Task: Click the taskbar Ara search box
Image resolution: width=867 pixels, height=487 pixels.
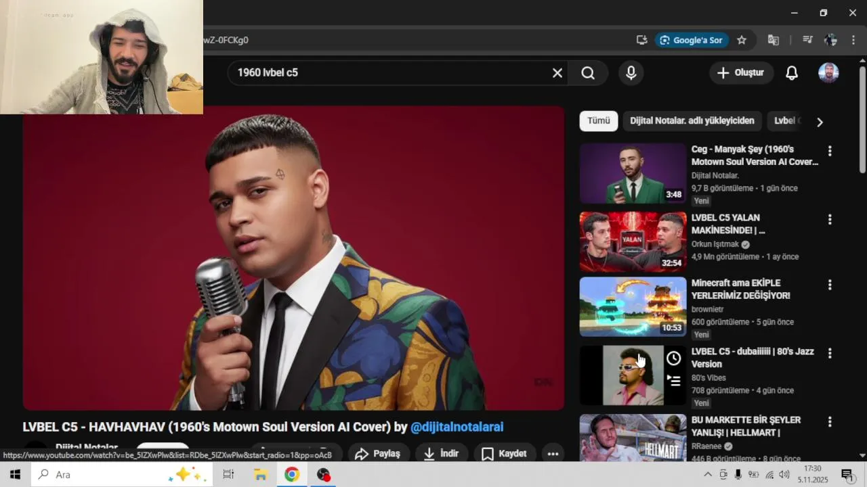Action: pos(122,474)
